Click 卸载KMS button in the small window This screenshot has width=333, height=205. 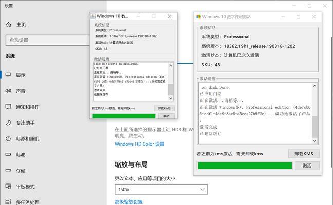coord(164,108)
